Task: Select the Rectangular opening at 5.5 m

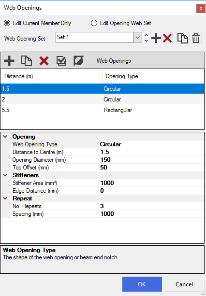Action: (102, 110)
